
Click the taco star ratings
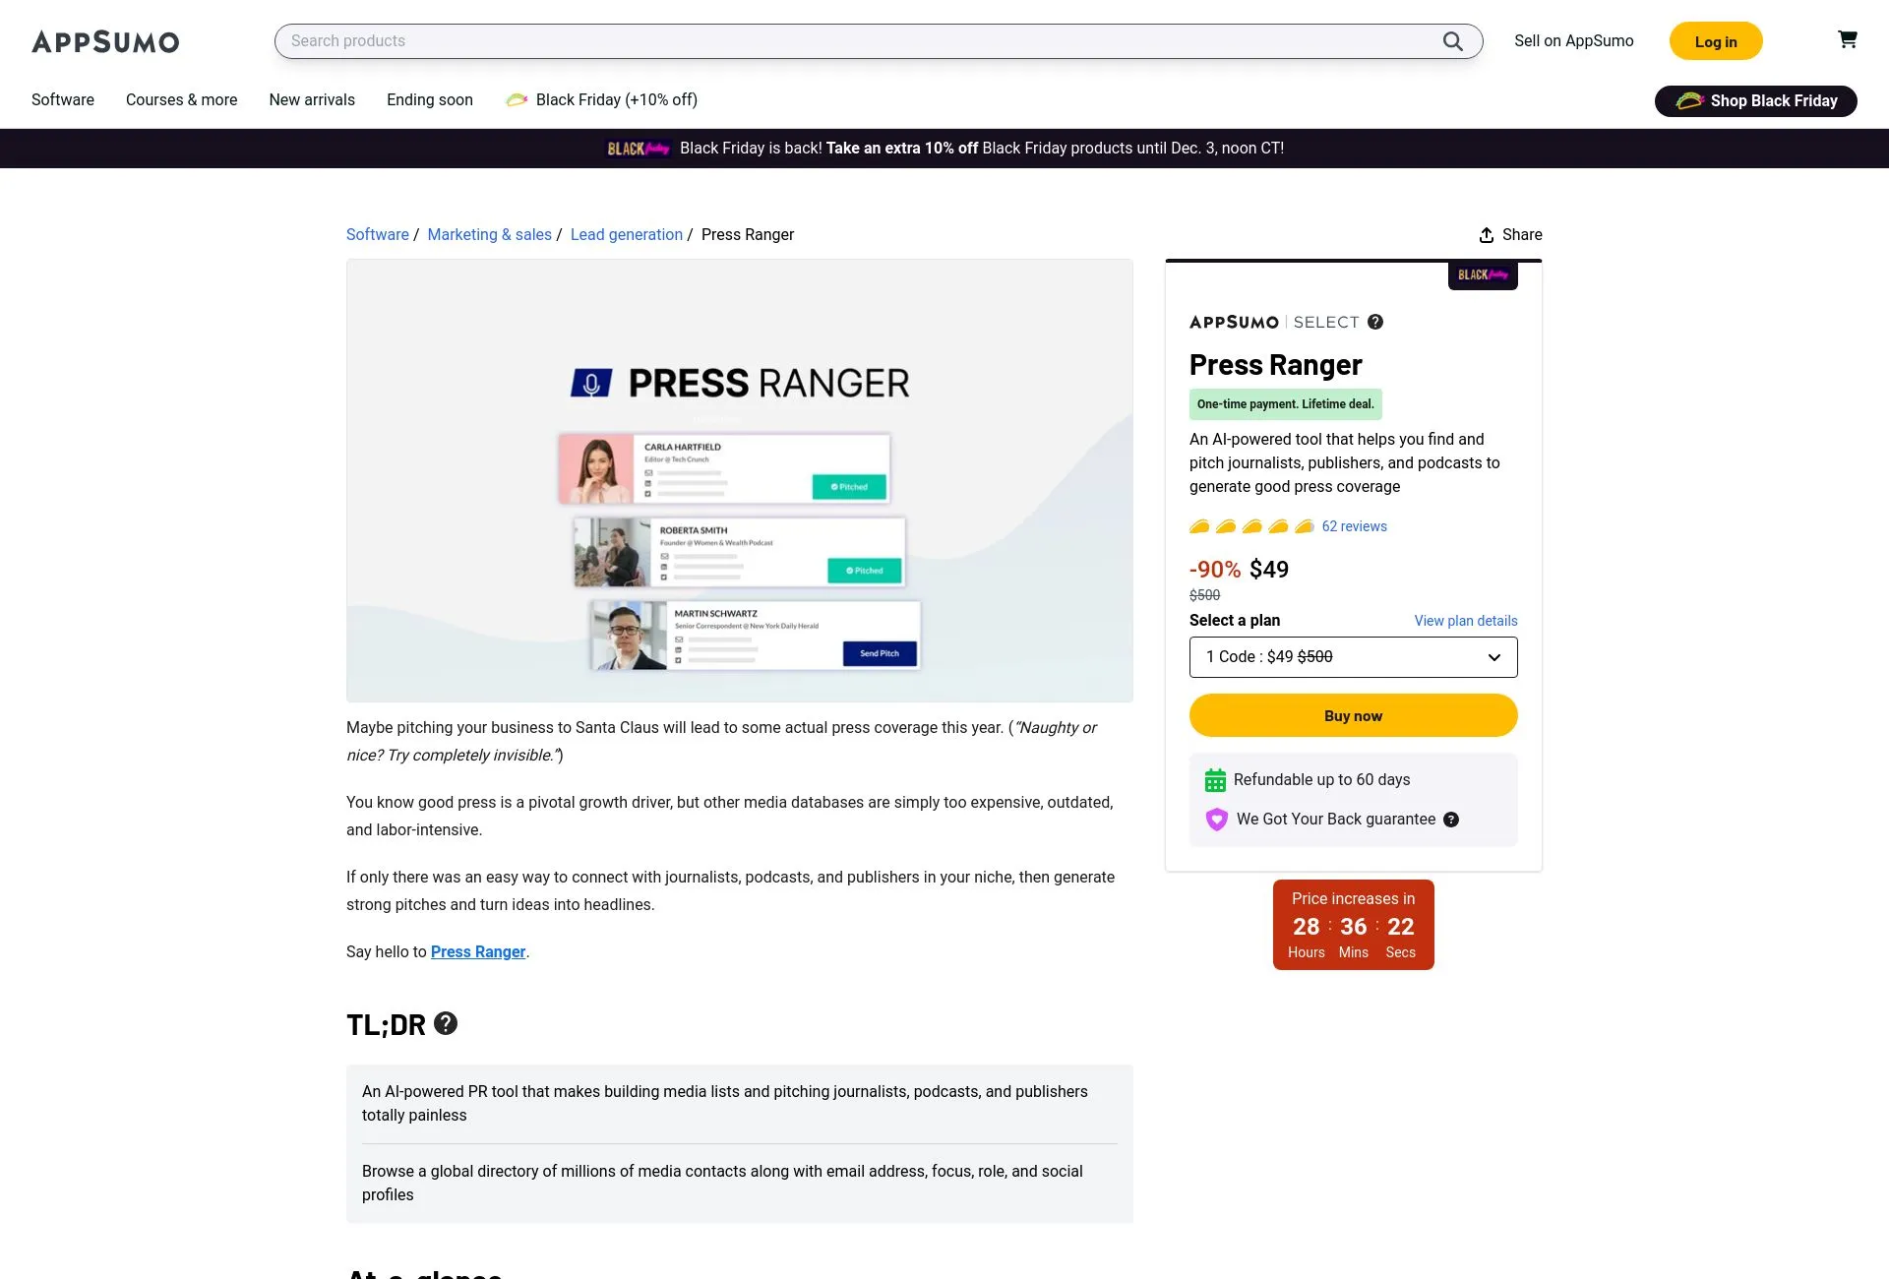click(1250, 526)
